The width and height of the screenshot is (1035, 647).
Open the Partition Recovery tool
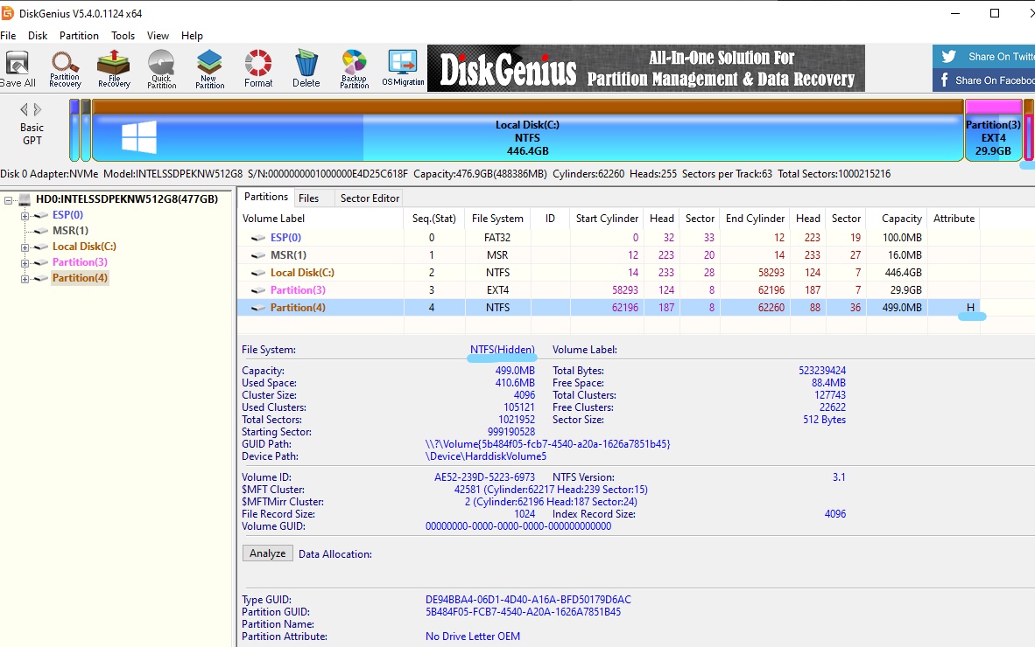point(65,69)
